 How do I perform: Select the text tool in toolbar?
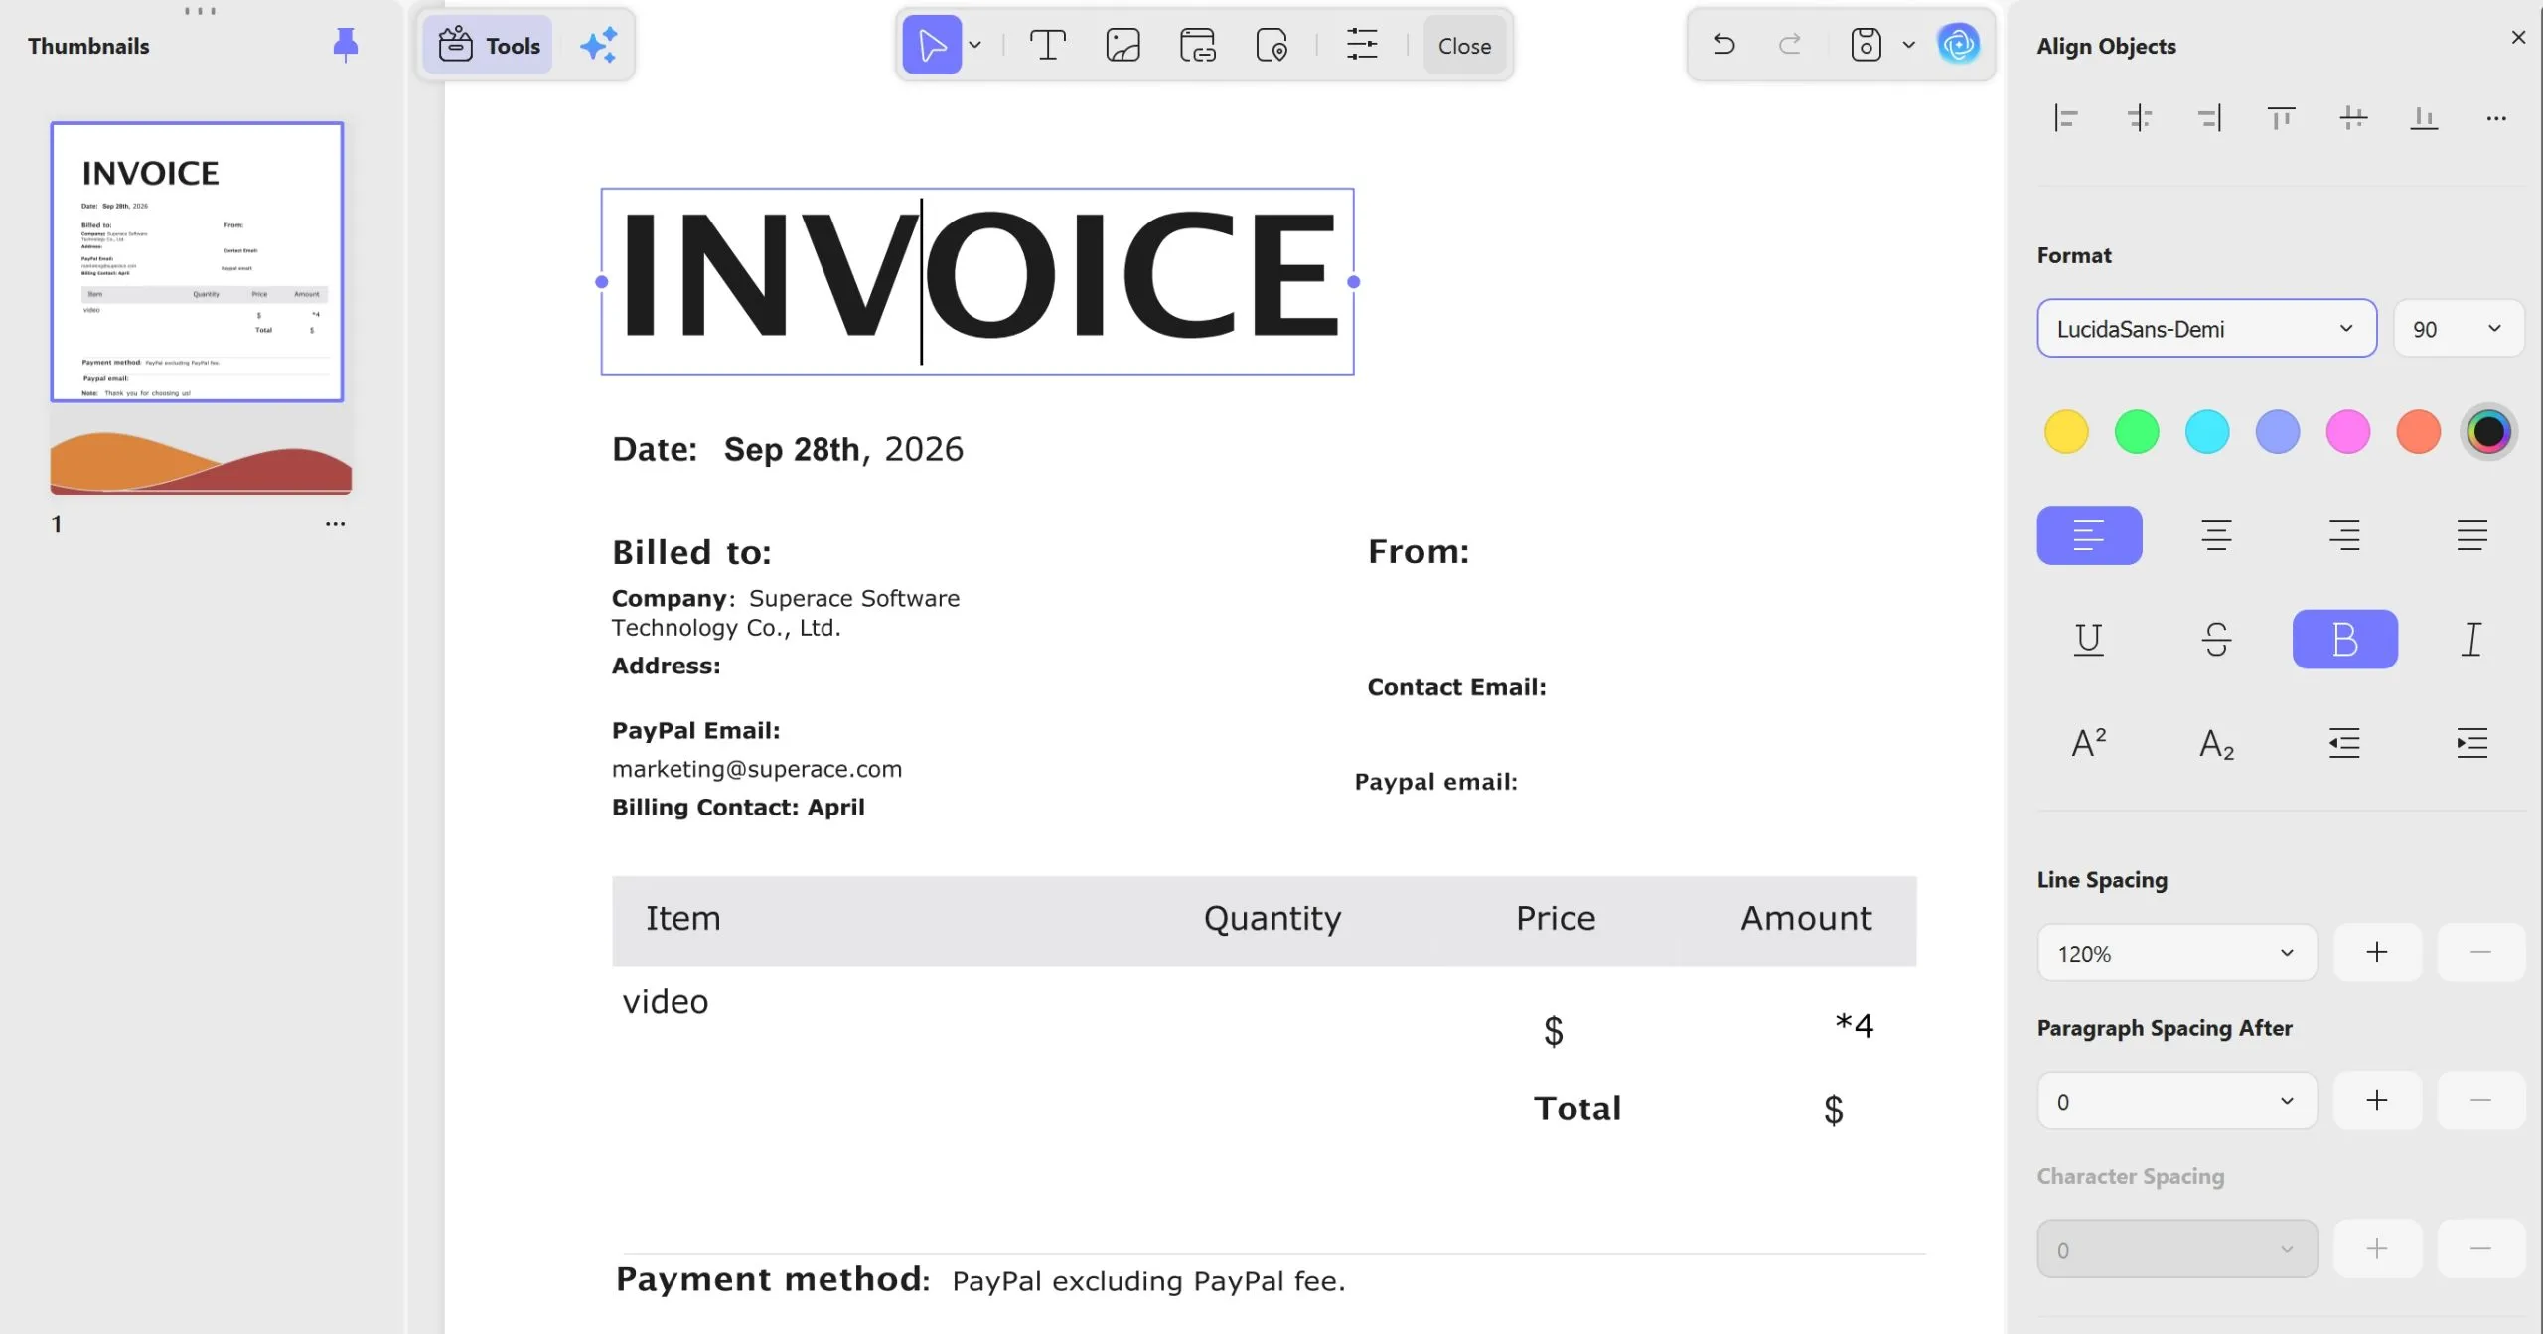[1047, 45]
